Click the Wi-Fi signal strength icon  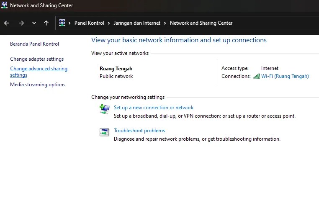pos(257,76)
